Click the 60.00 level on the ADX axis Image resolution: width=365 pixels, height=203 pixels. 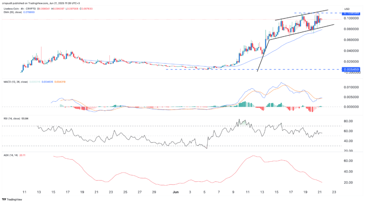pos(347,161)
